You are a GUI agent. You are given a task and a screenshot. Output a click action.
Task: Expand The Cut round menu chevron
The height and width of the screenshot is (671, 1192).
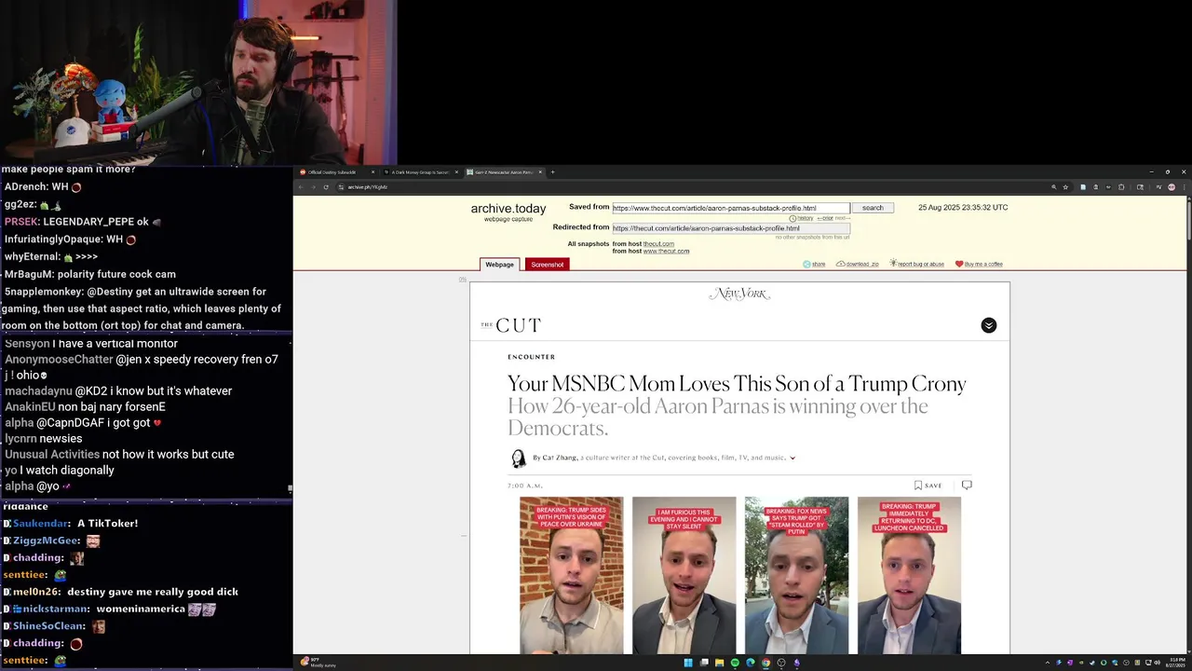pos(989,325)
